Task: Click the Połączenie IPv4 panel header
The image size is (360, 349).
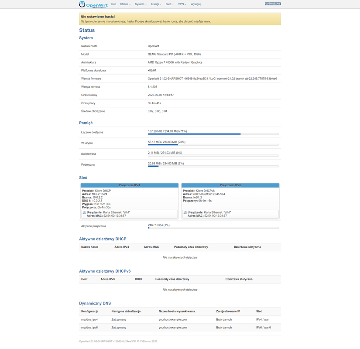Action: (x=130, y=185)
